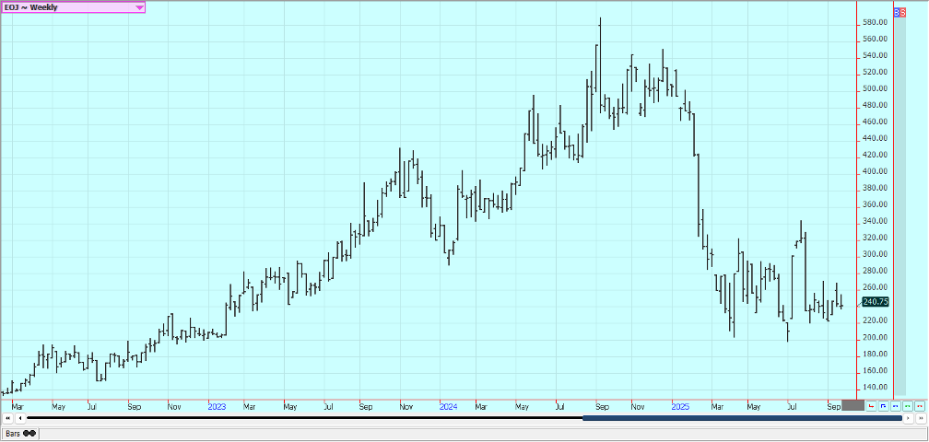Click the blue B buy button
Image resolution: width=929 pixels, height=442 pixels.
pyautogui.click(x=897, y=12)
